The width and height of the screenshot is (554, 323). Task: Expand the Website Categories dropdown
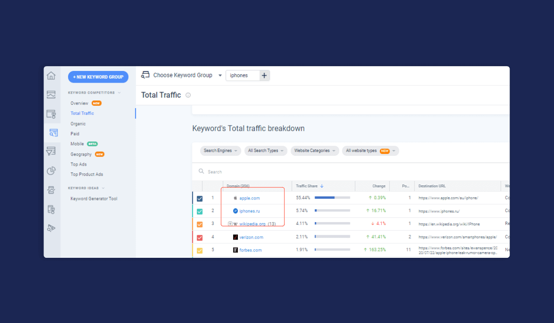(315, 151)
